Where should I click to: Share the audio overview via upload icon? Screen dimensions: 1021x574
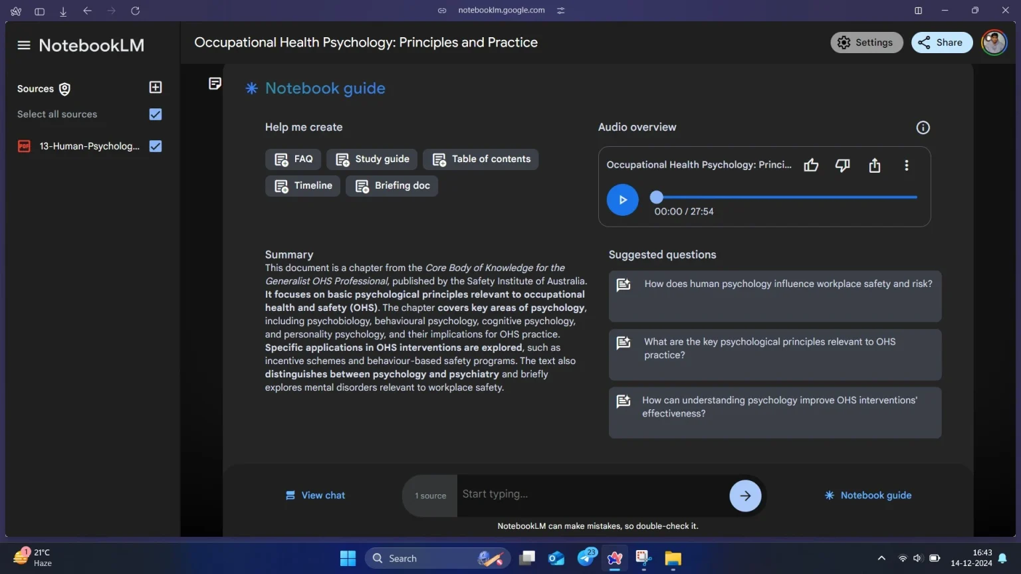point(875,165)
